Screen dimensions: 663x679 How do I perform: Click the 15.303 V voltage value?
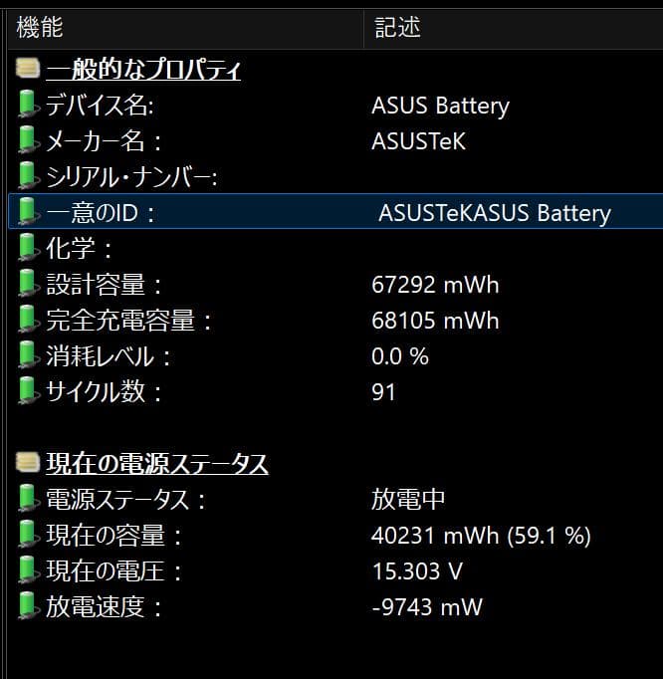coord(417,571)
